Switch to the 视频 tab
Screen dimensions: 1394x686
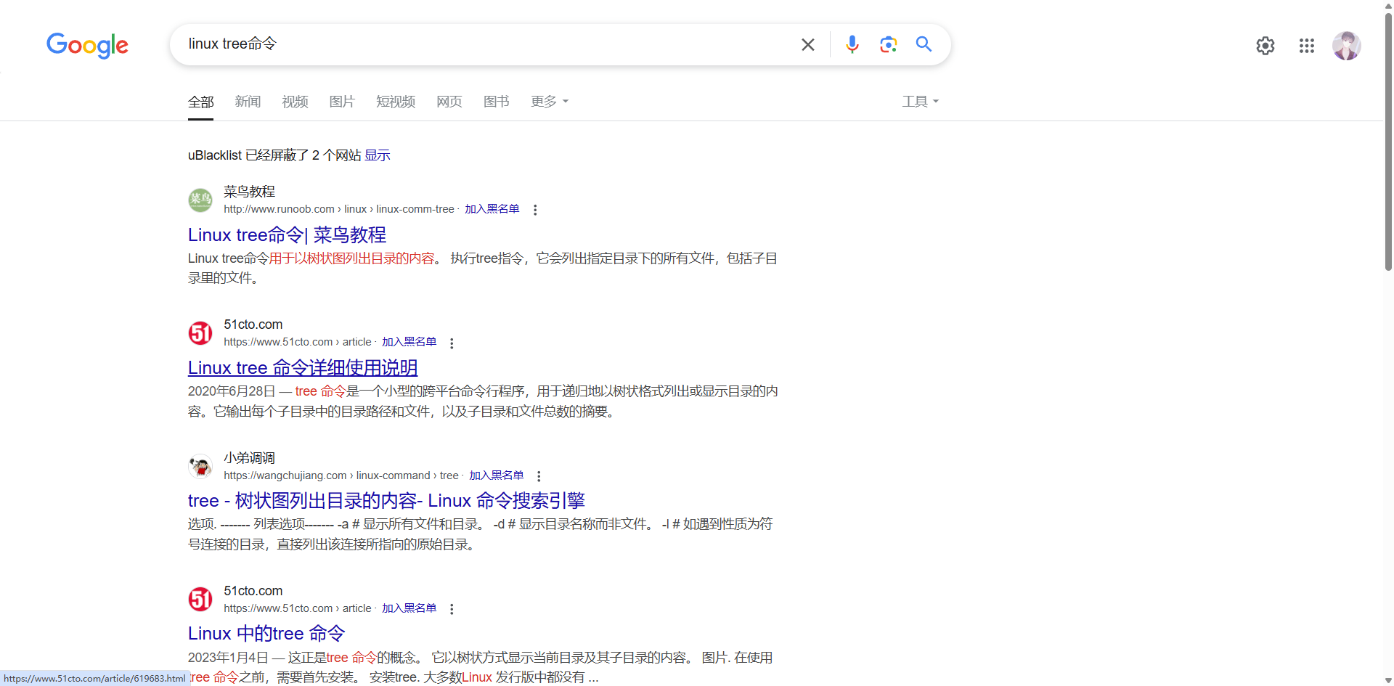(295, 102)
